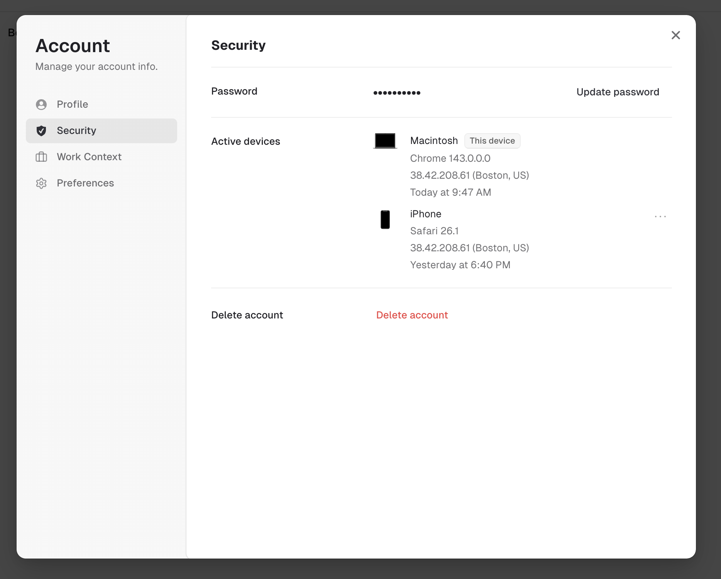The height and width of the screenshot is (579, 721).
Task: Go to the Preferences section
Action: [x=85, y=183]
